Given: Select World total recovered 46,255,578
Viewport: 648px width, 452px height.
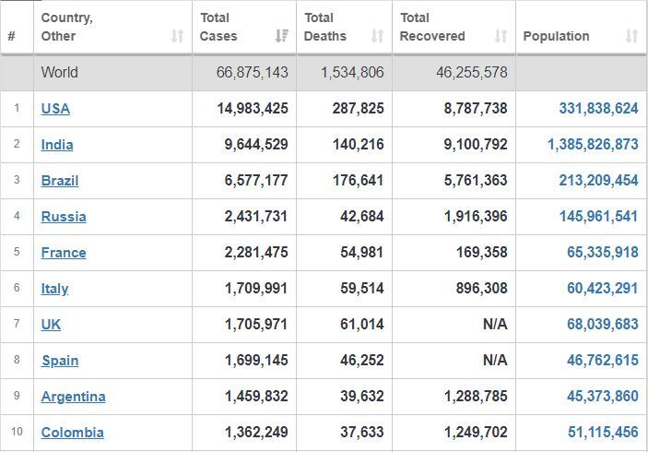Looking at the screenshot, I should 472,72.
